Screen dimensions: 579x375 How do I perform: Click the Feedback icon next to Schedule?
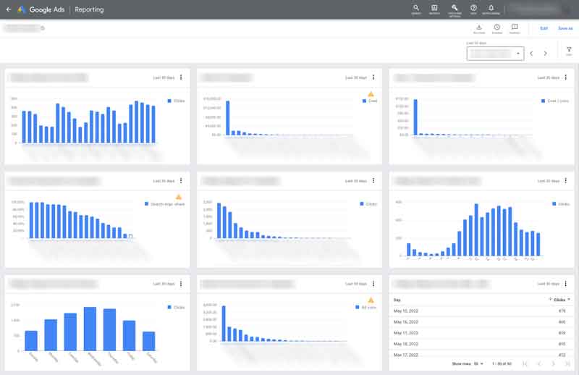click(515, 29)
